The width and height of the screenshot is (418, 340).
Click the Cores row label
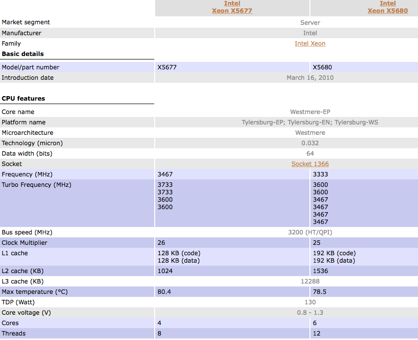coord(10,323)
